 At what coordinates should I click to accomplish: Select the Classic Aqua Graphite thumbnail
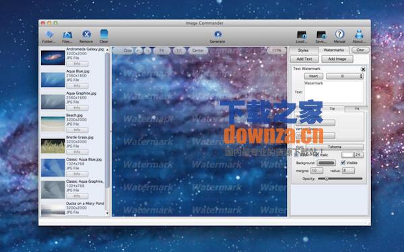(53, 190)
